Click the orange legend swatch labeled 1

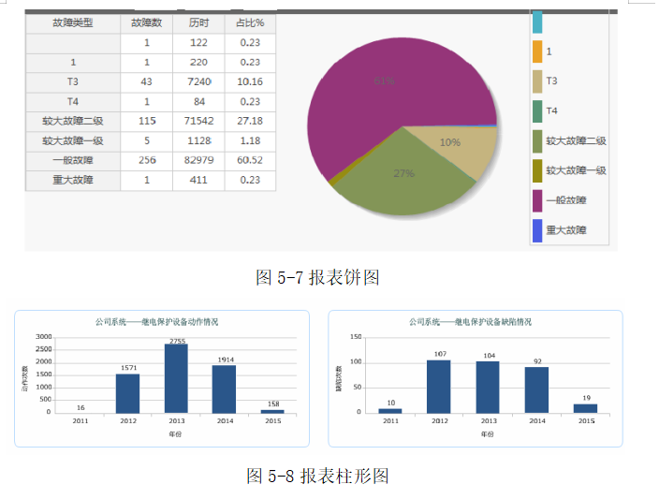coord(537,51)
